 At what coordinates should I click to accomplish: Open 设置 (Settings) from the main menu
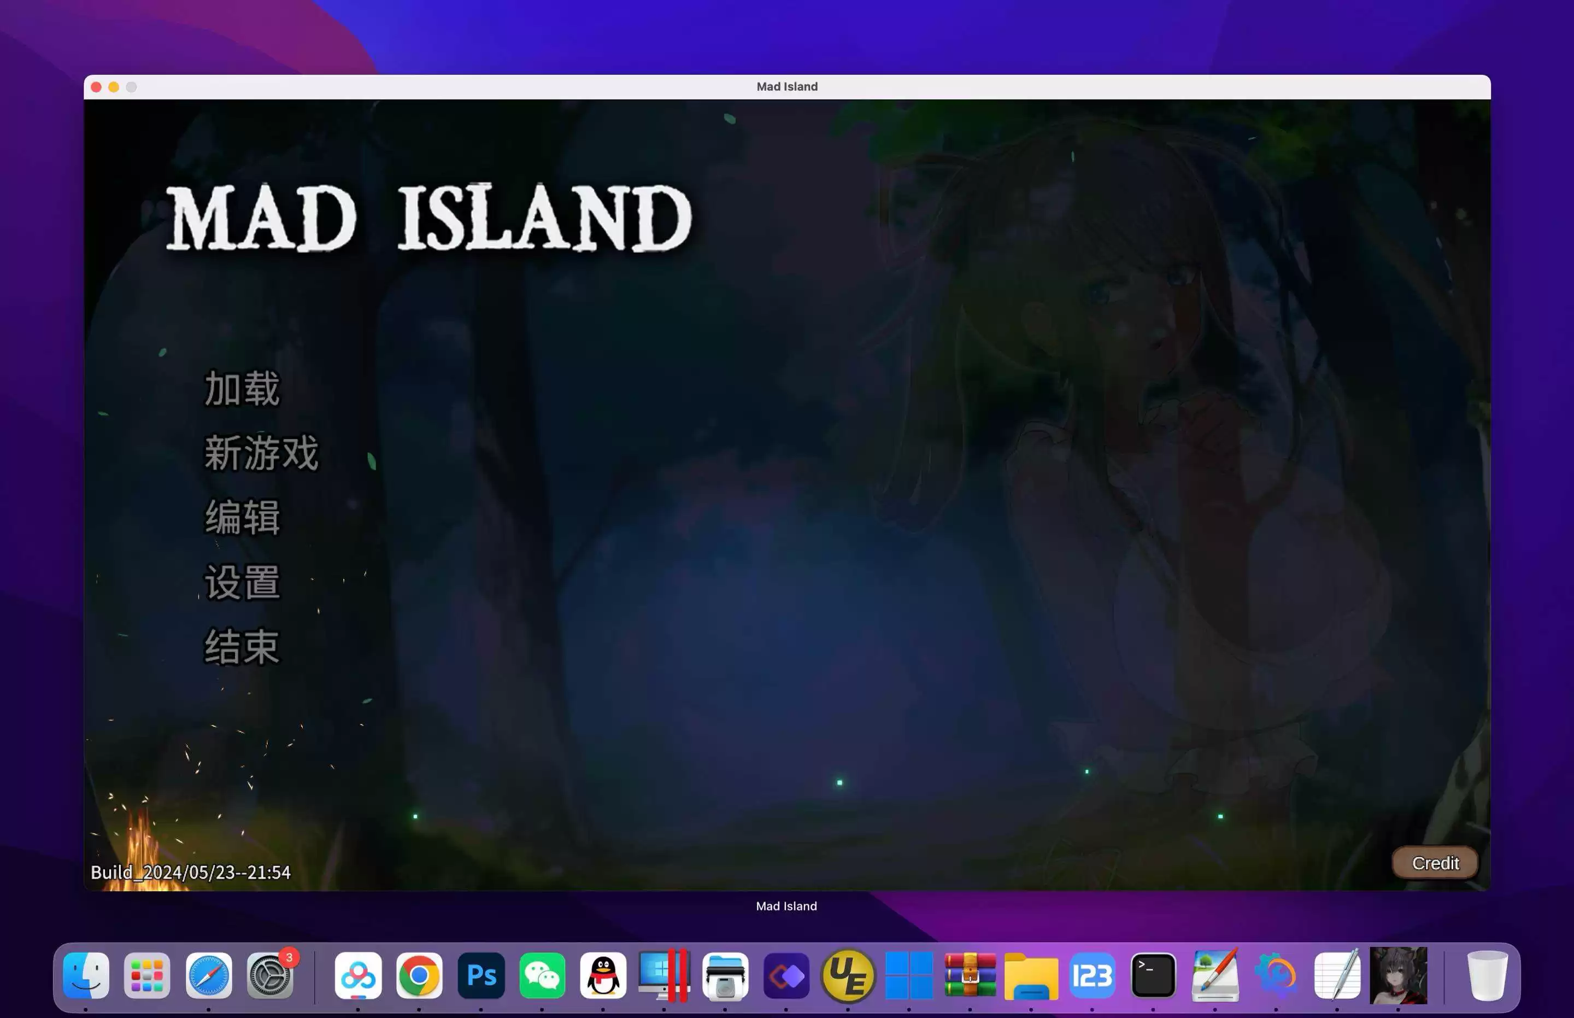[242, 582]
